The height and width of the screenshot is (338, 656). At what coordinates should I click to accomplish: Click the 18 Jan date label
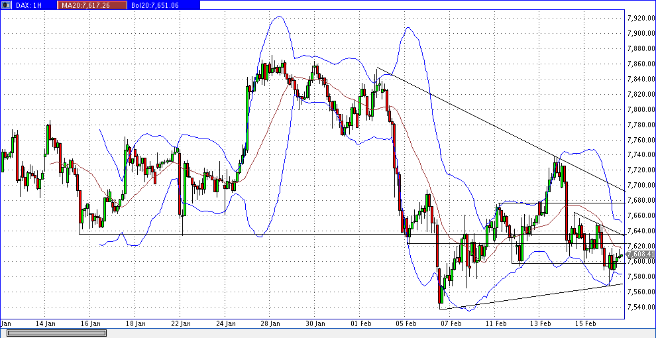click(135, 323)
